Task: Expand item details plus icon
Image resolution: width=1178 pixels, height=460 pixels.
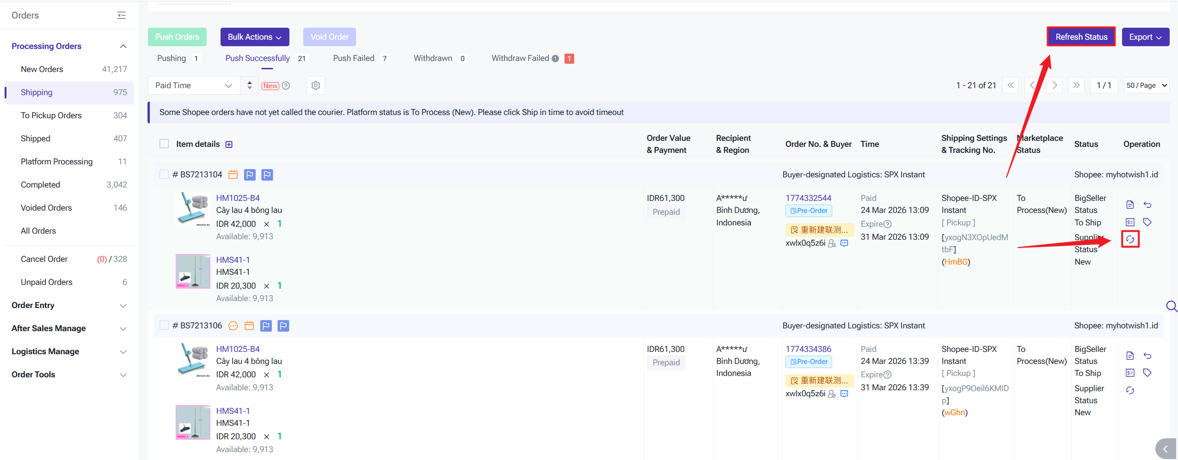Action: 229,145
